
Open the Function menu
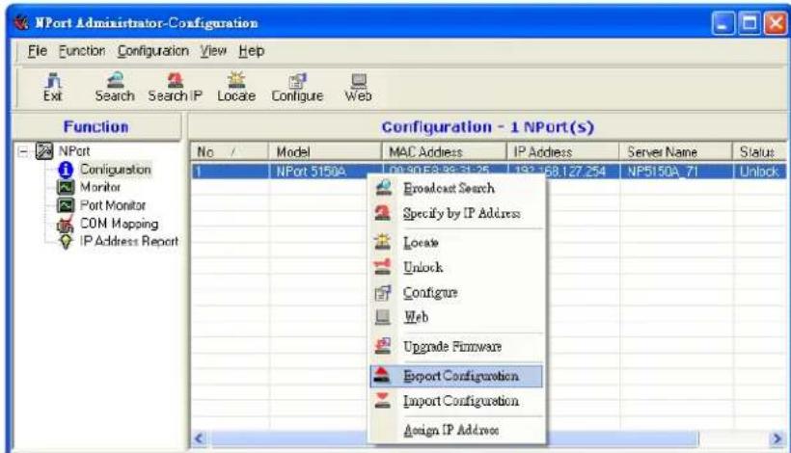82,51
